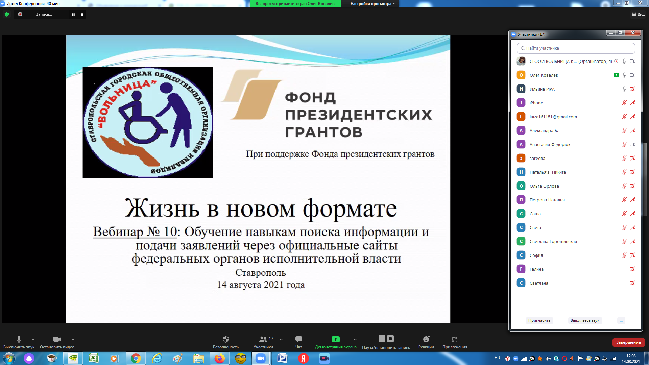Click RU language indicator in tray
Viewport: 649px width, 365px height.
click(x=497, y=358)
